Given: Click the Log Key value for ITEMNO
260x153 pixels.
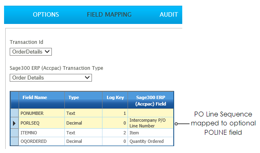Looking at the screenshot, I should coord(115,133).
